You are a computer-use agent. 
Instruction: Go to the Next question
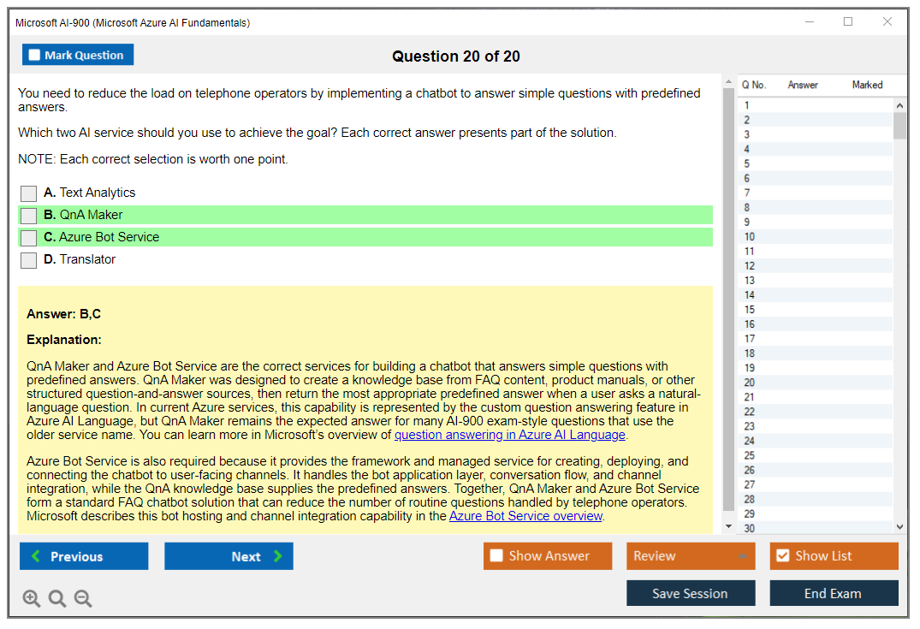(229, 555)
